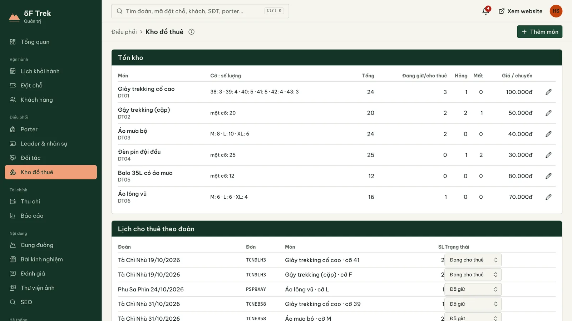Viewport: 572px width, 321px height.
Task: Open Khách hàng page
Action: point(51,100)
